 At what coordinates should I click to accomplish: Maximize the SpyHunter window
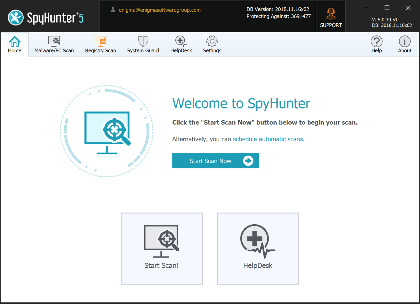[x=387, y=8]
